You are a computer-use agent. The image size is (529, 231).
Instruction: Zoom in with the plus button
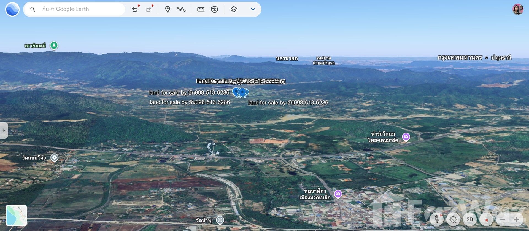516,219
